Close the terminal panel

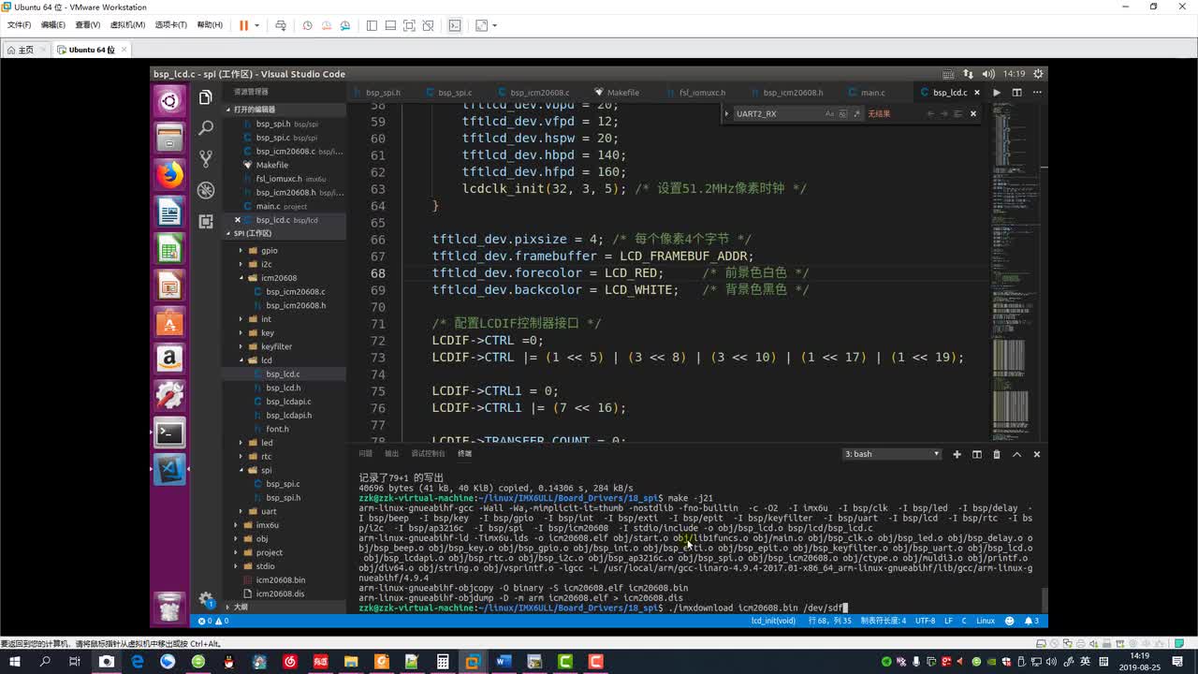coord(1036,454)
